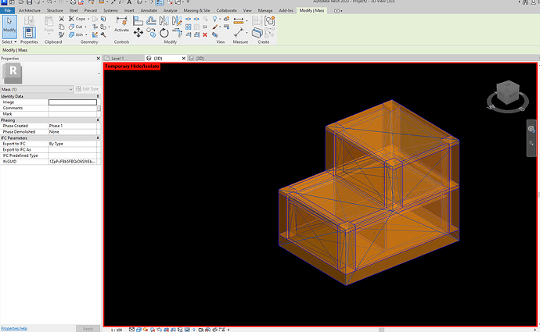
Task: Open the Massing & Site ribbon tab
Action: pyautogui.click(x=196, y=10)
